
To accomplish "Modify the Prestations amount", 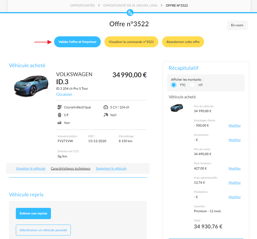I will [235, 197].
